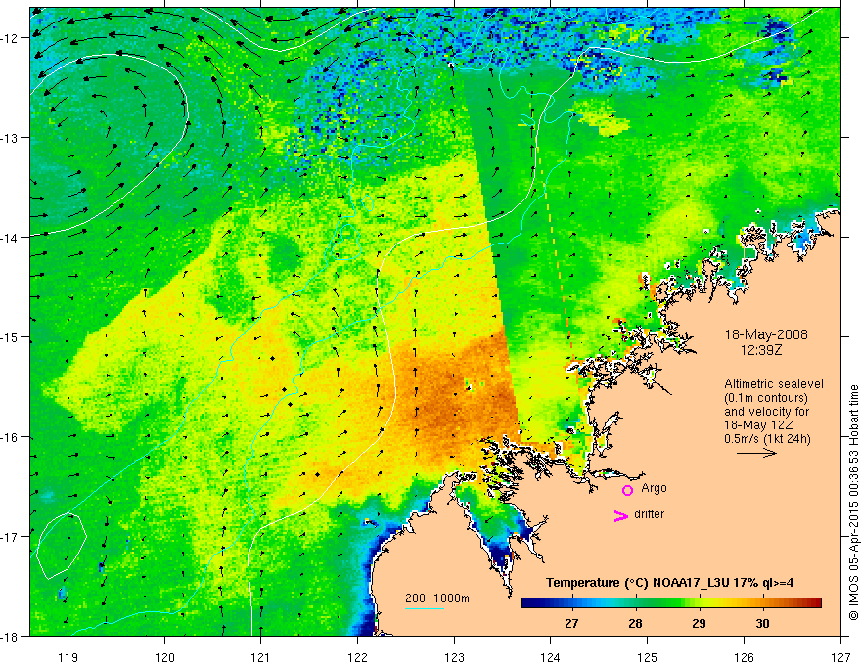The width and height of the screenshot is (861, 665).
Task: Click the latitude axis label '-15'
Action: tap(10, 336)
